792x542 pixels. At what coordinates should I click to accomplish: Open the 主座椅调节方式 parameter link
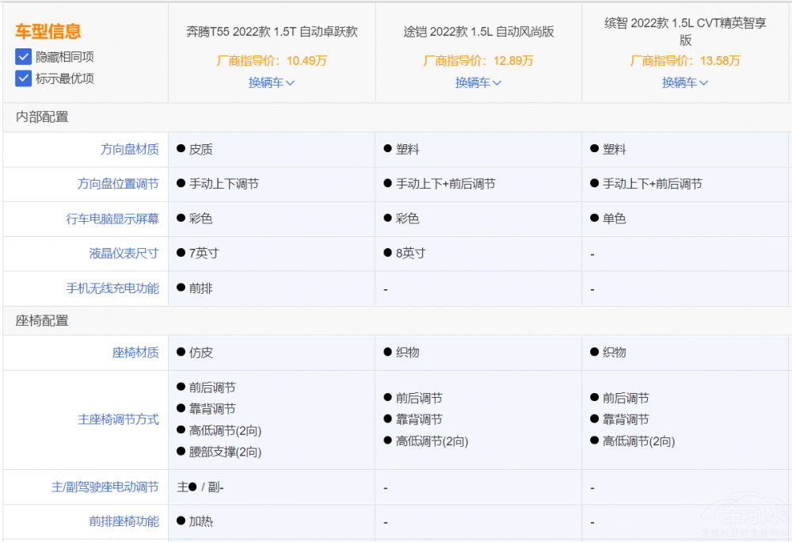pyautogui.click(x=118, y=420)
